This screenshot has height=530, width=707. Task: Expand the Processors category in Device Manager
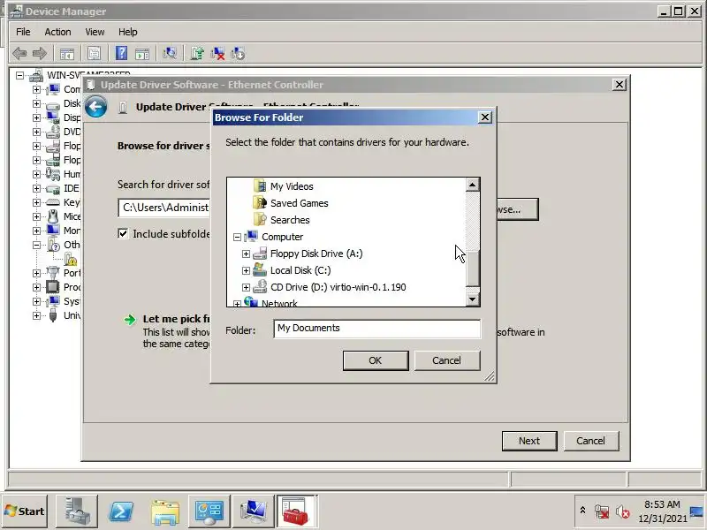point(36,287)
